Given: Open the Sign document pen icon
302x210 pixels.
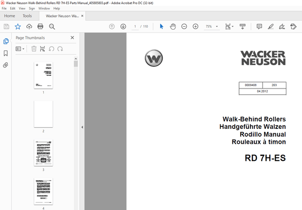Looking at the screenshot, I should pos(282,27).
